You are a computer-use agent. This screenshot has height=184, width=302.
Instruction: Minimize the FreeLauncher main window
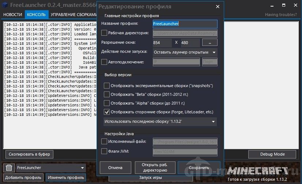point(272,5)
